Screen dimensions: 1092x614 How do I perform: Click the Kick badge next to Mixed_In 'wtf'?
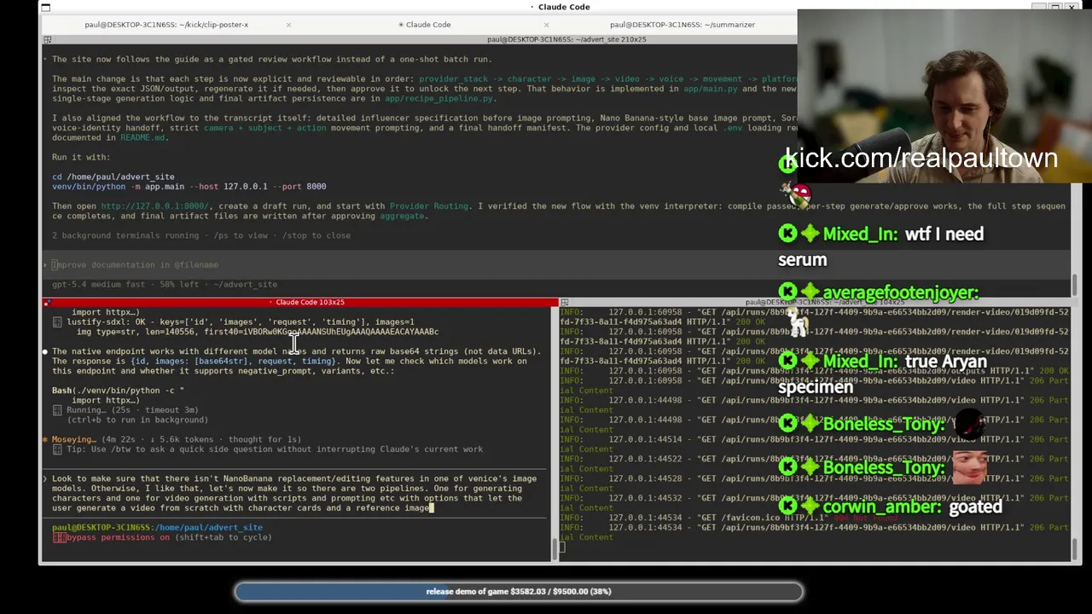click(787, 234)
